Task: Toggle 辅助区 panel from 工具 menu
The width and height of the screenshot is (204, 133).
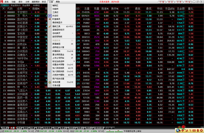Action: [x=62, y=5]
